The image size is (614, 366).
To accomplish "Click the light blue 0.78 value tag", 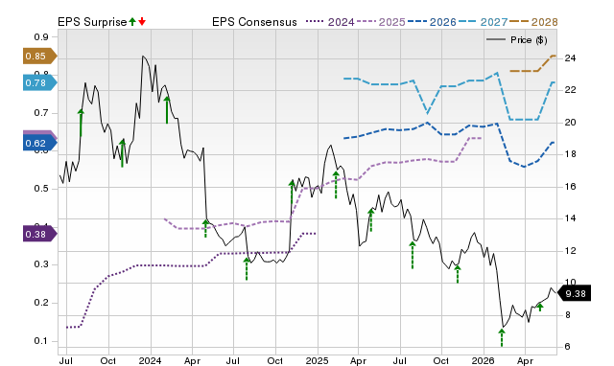I will (40, 83).
